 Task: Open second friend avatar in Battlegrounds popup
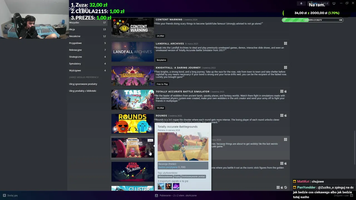(x=169, y=186)
